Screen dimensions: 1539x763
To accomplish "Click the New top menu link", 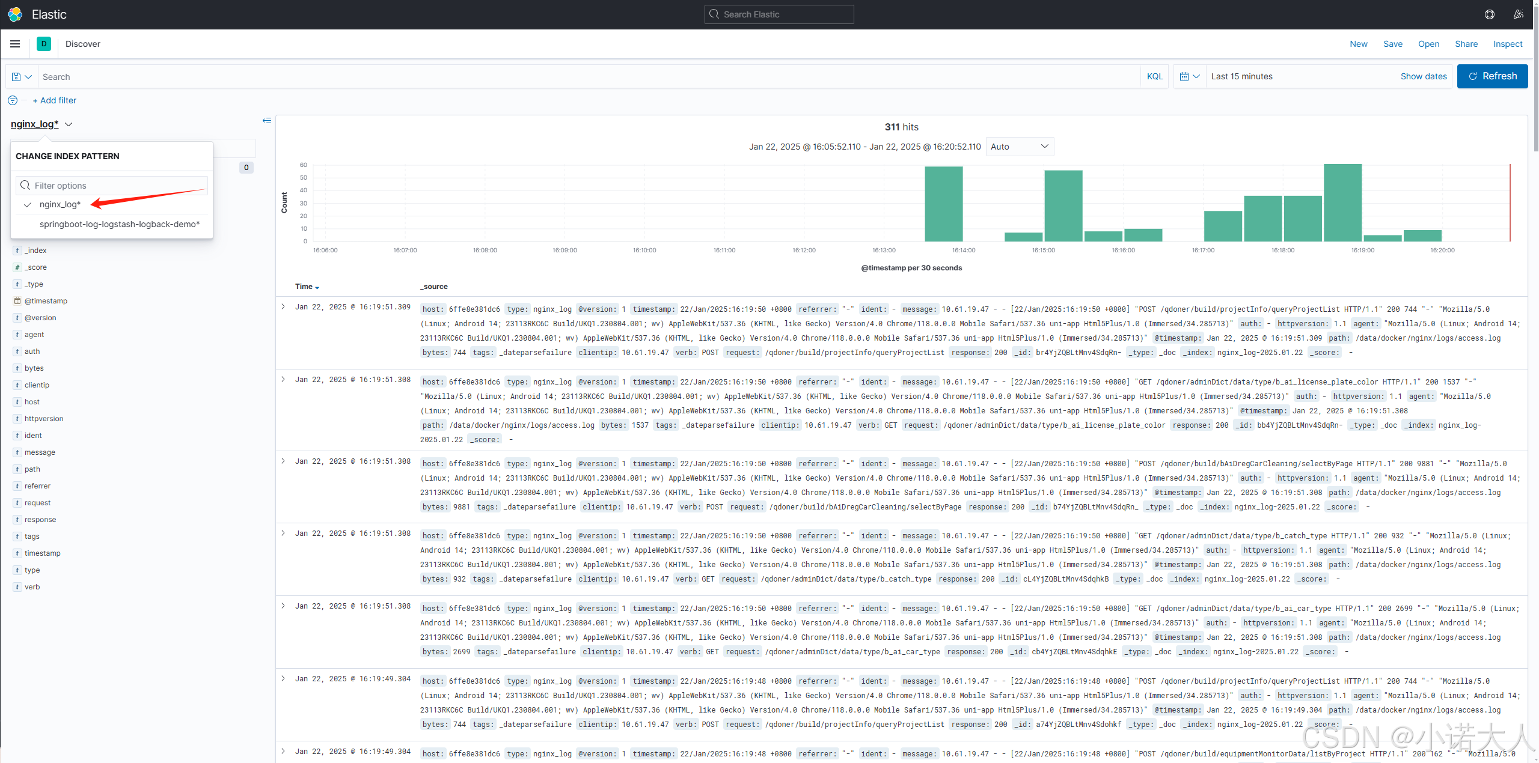I will [x=1359, y=44].
